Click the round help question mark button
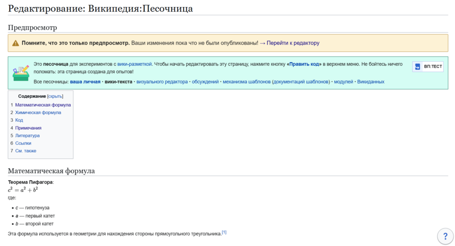Image resolution: width=455 pixels, height=246 pixels. pyautogui.click(x=445, y=236)
